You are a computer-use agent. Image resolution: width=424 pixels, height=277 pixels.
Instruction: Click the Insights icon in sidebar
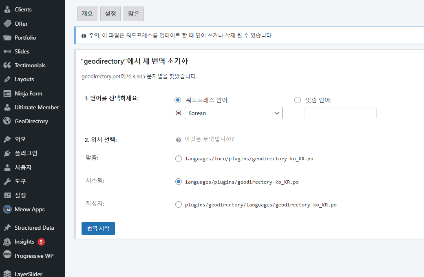click(x=7, y=242)
